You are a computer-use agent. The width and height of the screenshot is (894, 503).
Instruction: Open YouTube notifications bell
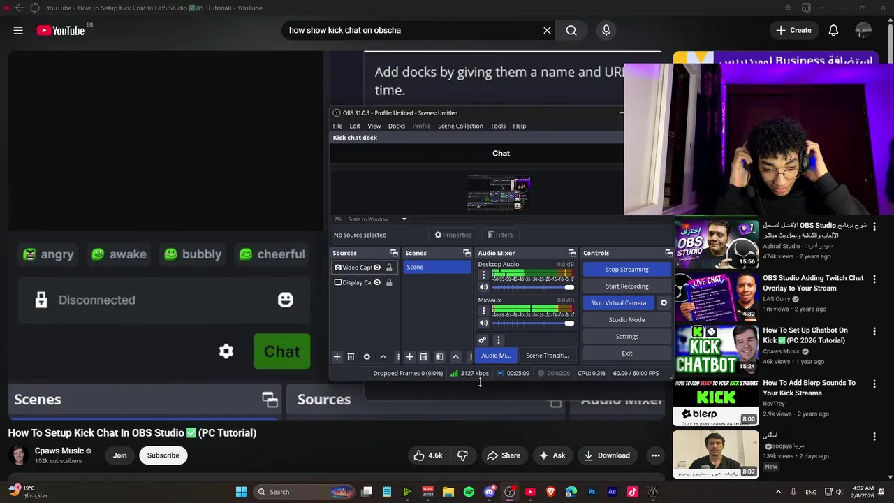(833, 30)
